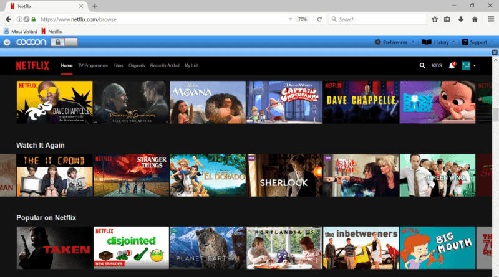Open a new browser tab with plus

click(95, 6)
